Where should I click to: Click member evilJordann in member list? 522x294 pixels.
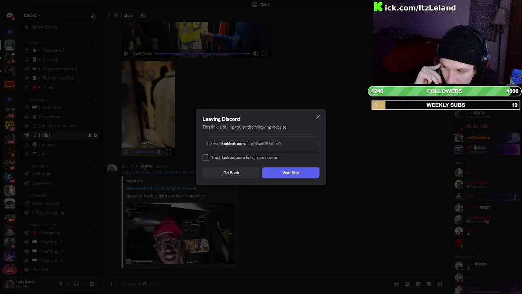478,138
